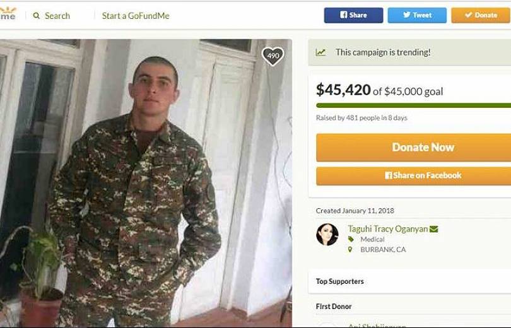Click the Donate button in the header
Viewport: 511px width, 328px height.
click(481, 15)
